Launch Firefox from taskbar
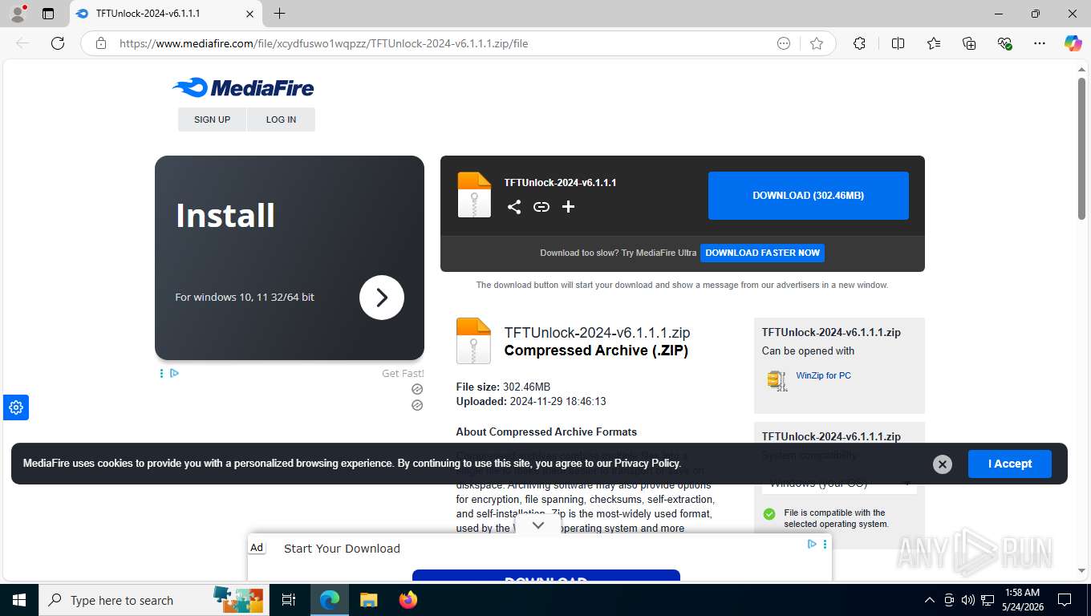Image resolution: width=1091 pixels, height=616 pixels. tap(408, 600)
